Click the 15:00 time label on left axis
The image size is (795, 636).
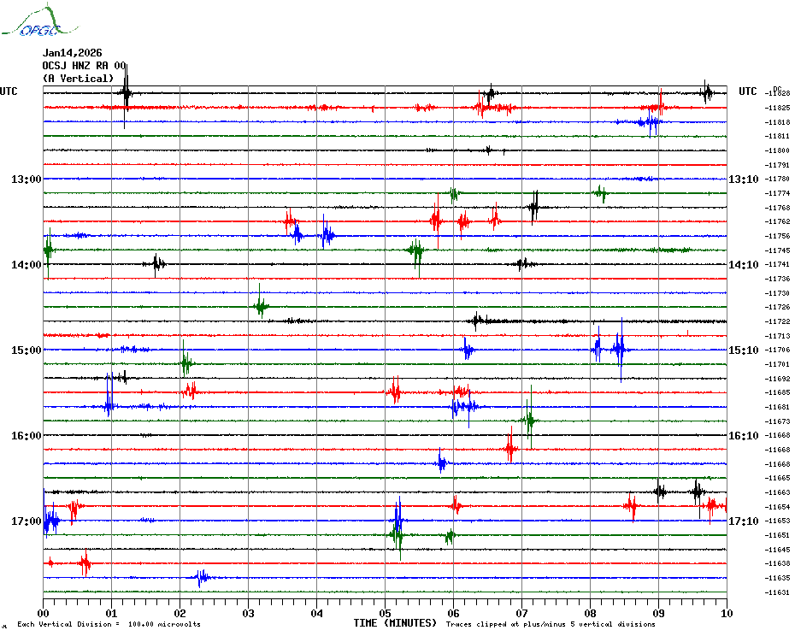pyautogui.click(x=26, y=350)
